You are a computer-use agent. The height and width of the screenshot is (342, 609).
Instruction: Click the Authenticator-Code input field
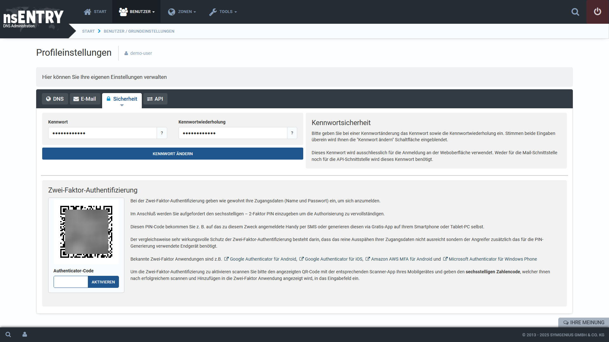click(71, 282)
